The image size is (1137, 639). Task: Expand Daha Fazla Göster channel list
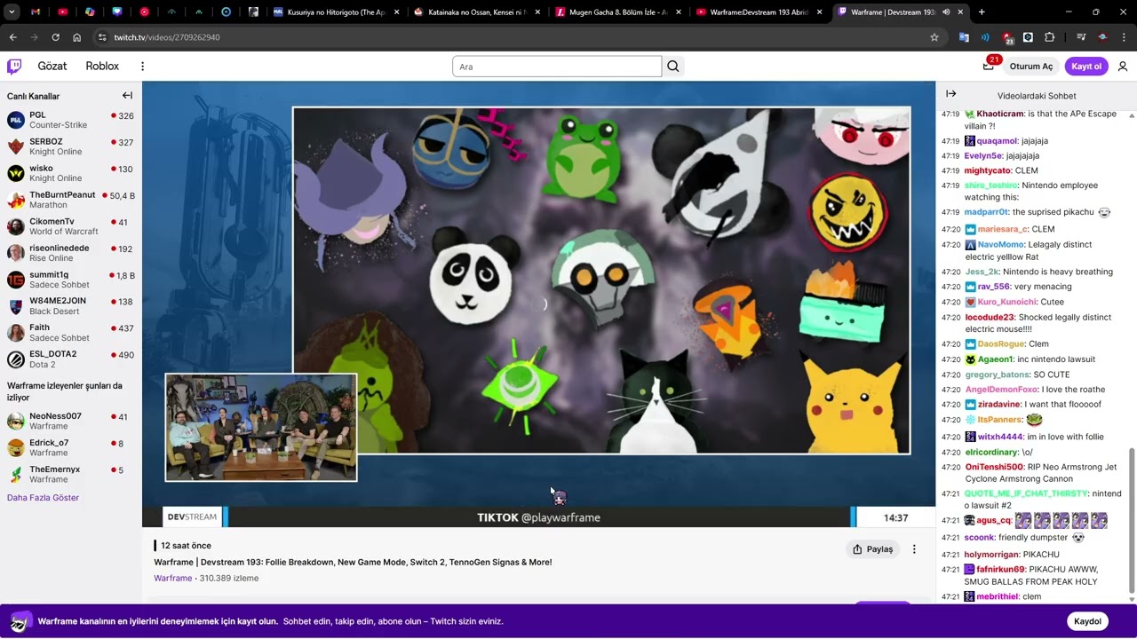[x=43, y=498]
